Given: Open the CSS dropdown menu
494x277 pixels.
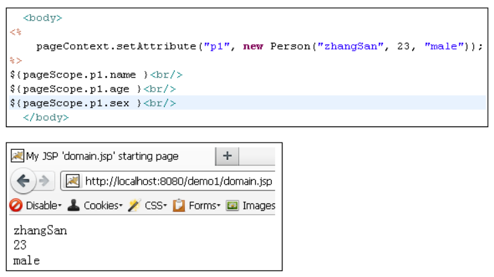Looking at the screenshot, I should pyautogui.click(x=156, y=205).
